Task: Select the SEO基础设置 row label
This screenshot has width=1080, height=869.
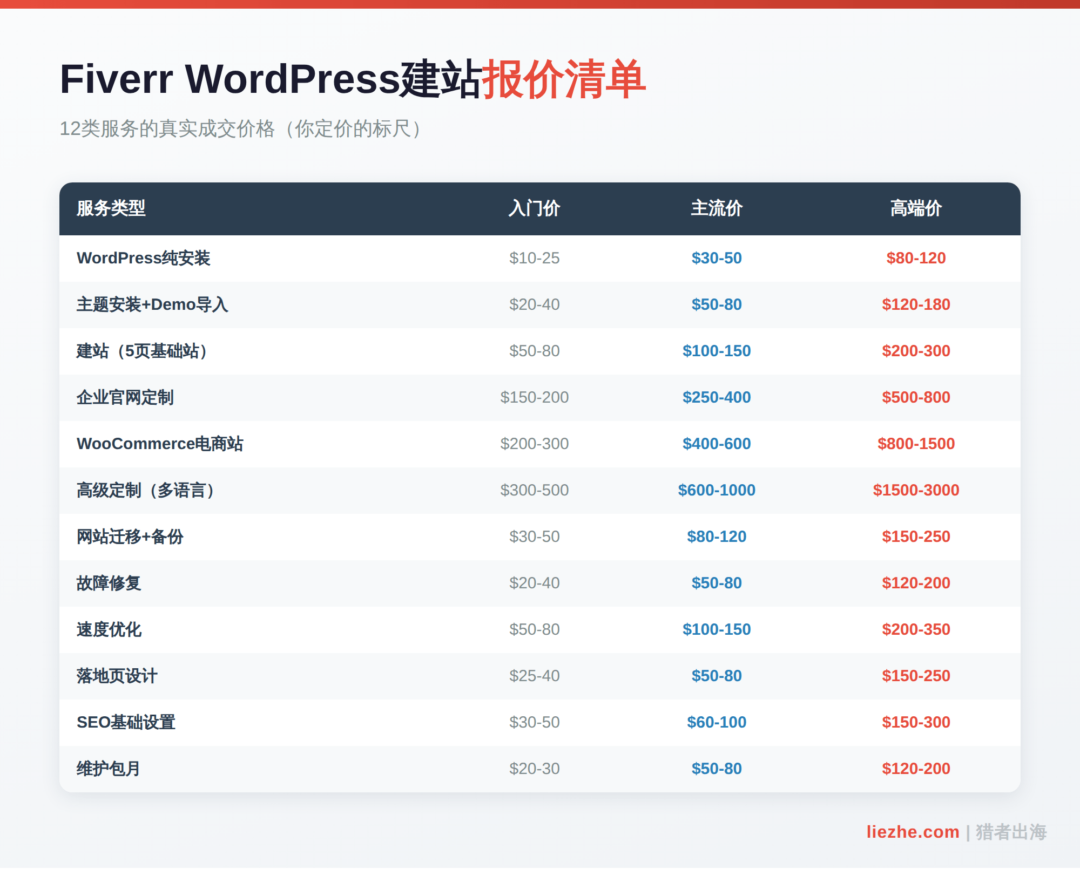Action: tap(126, 722)
